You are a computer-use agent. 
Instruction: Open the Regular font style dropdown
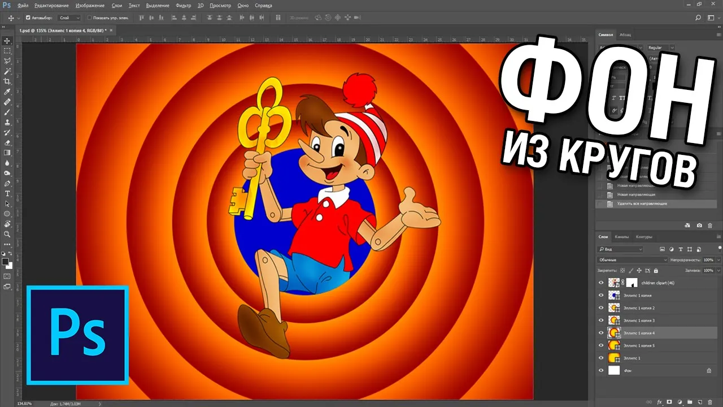661,47
